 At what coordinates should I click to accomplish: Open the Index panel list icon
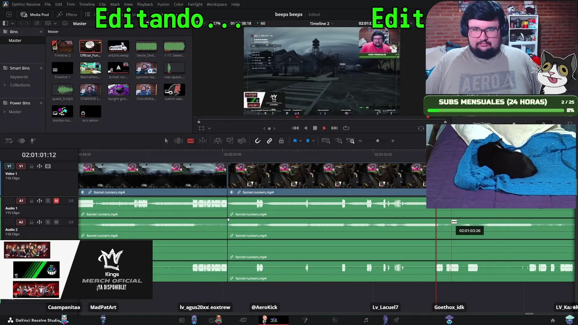[88, 14]
